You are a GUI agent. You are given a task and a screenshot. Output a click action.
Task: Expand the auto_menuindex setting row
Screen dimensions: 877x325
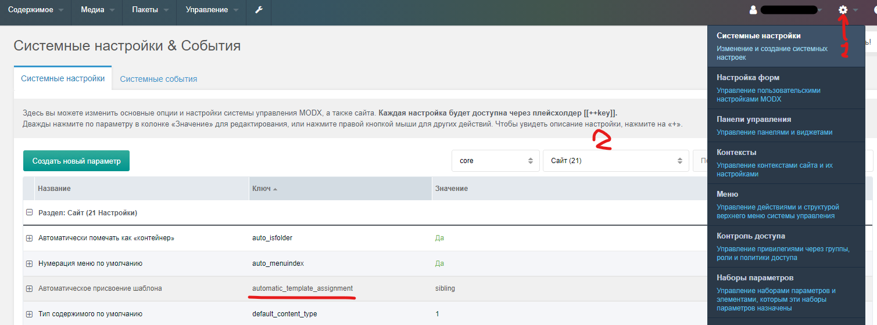pos(29,263)
